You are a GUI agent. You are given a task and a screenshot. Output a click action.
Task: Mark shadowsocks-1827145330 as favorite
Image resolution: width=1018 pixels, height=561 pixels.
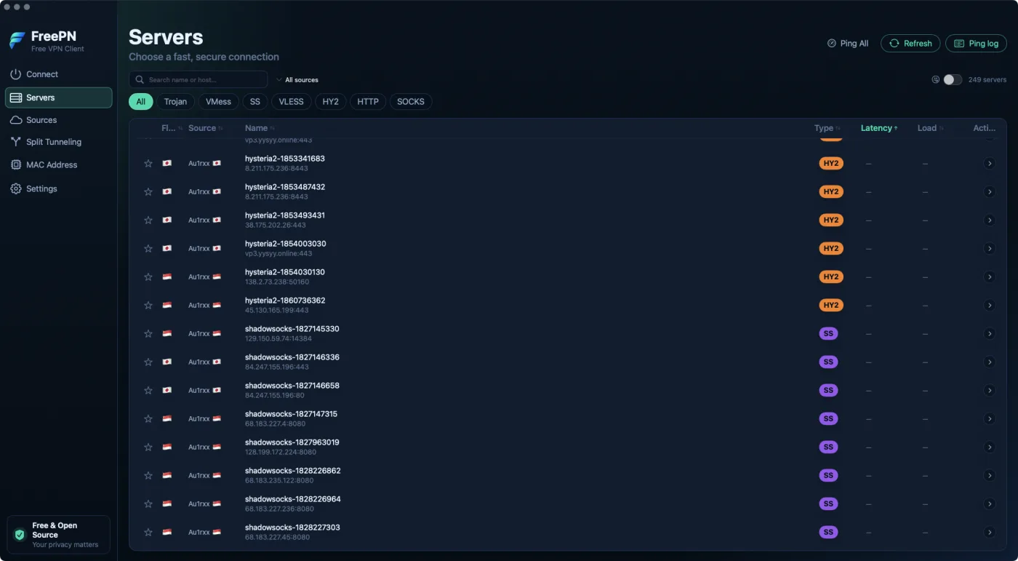(148, 334)
